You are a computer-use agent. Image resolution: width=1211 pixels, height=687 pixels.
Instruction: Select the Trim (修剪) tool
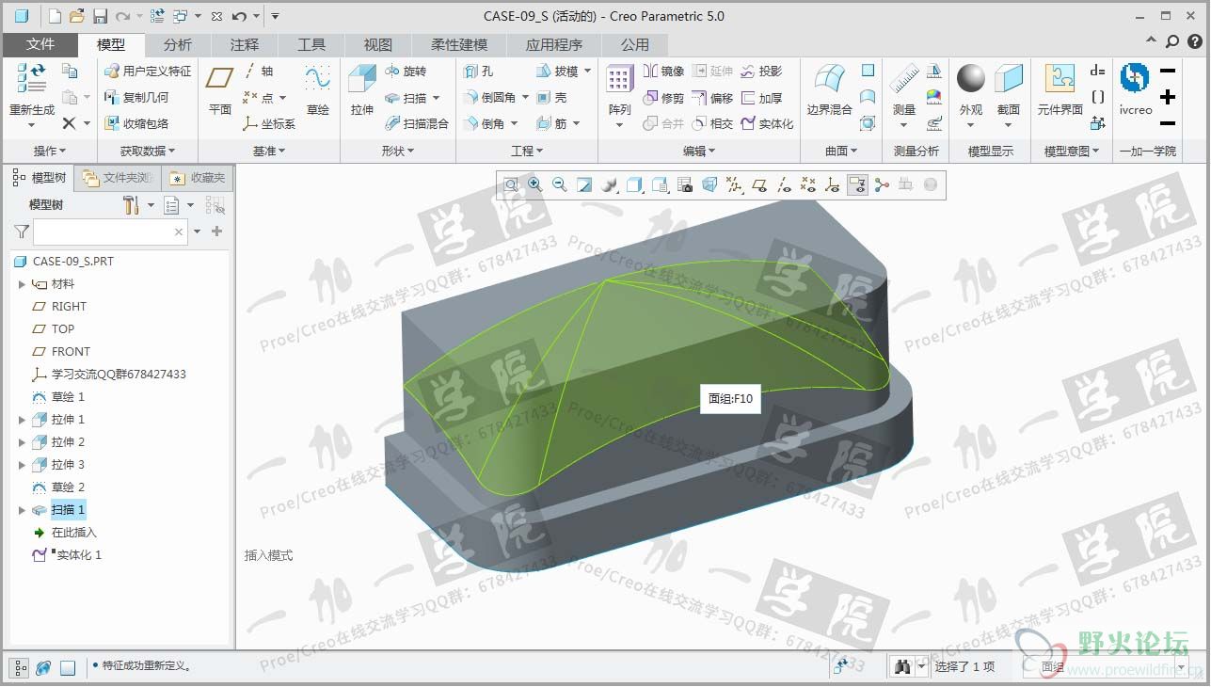click(x=663, y=97)
